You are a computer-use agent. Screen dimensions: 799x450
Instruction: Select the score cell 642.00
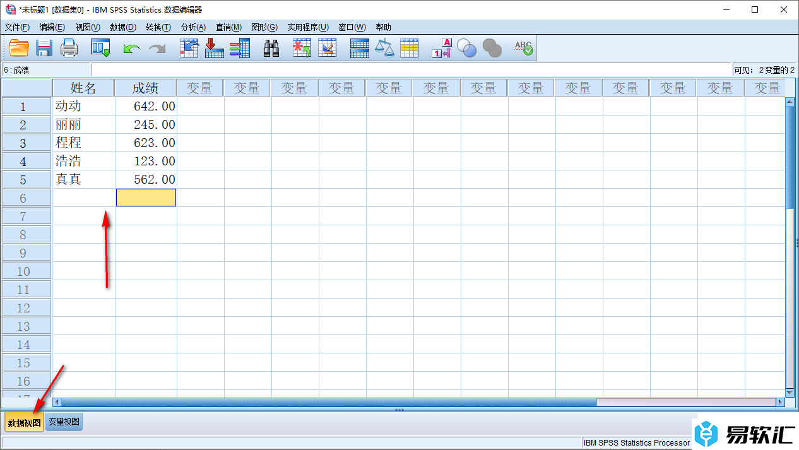[146, 106]
